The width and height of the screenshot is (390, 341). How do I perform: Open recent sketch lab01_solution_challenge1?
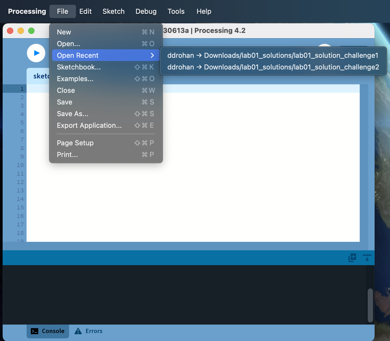[273, 55]
